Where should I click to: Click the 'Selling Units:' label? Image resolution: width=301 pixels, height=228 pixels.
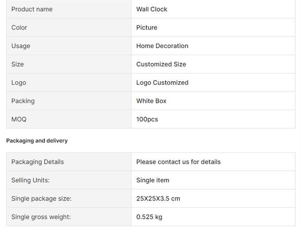point(31,180)
